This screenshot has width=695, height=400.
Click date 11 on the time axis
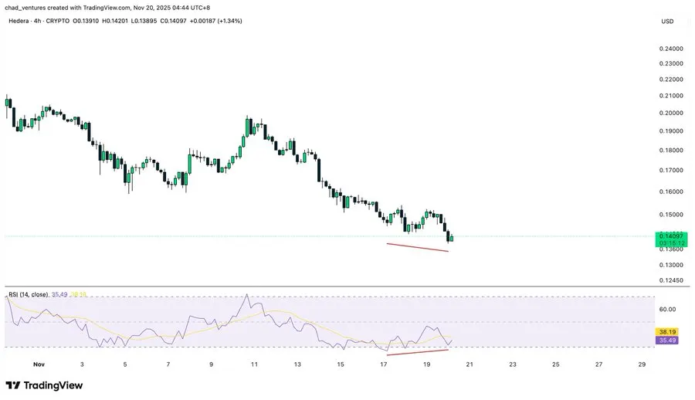coord(254,364)
